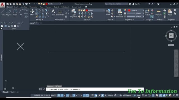Image resolution: width=179 pixels, height=100 pixels.
Task: Toggle Ortho mode in status bar
Action: point(71,95)
